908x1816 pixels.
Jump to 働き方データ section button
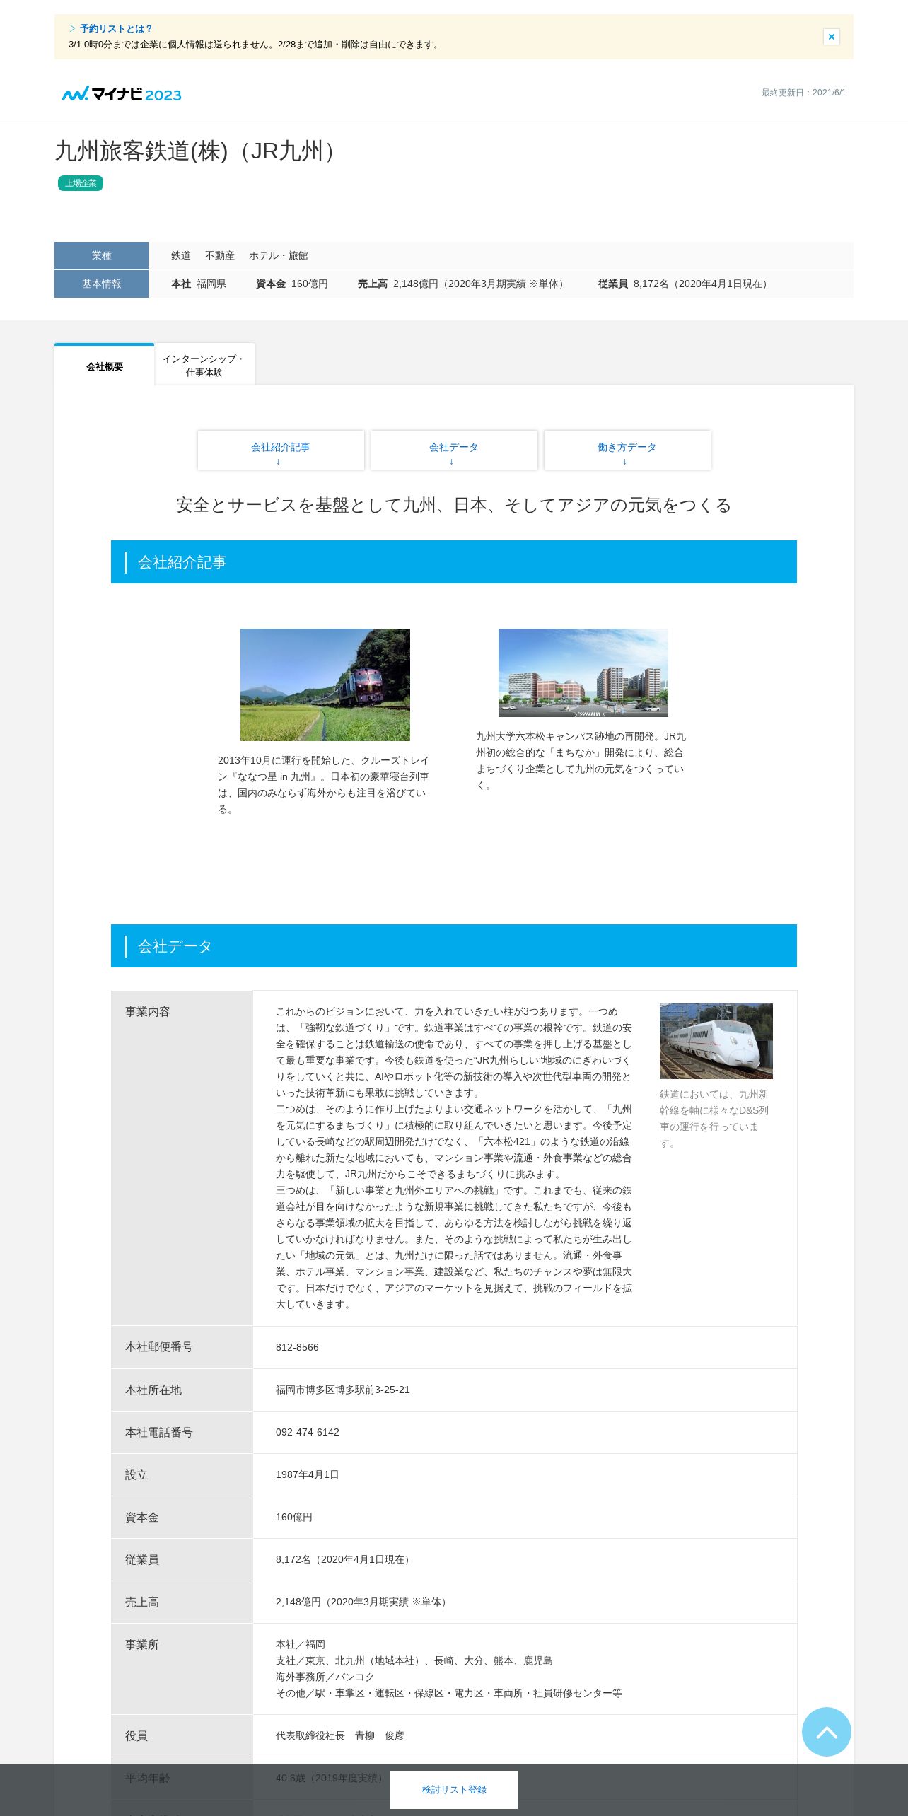point(627,450)
